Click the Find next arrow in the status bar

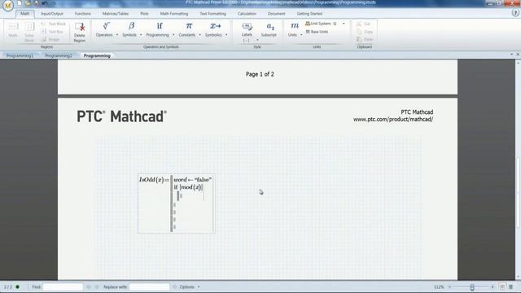click(97, 286)
